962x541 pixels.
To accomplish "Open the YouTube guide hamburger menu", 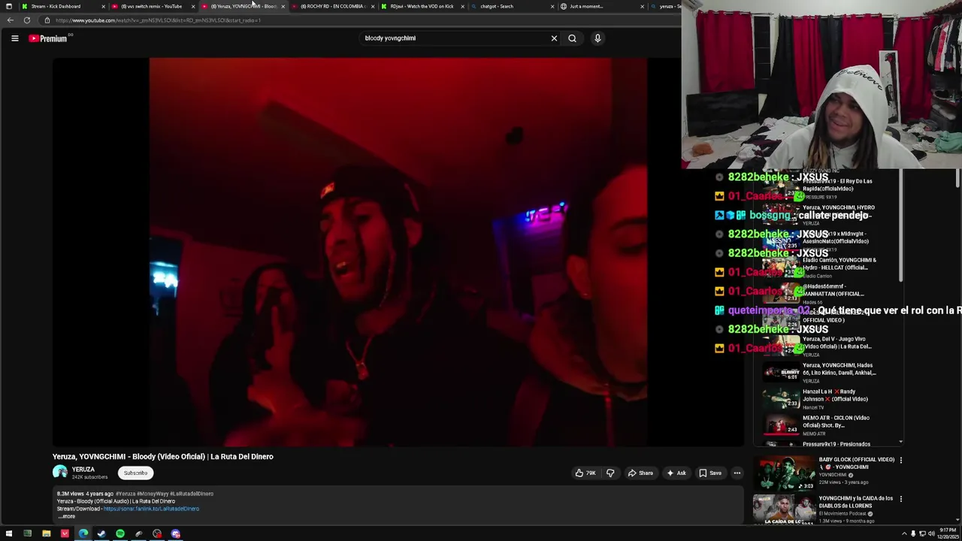I will coord(14,38).
